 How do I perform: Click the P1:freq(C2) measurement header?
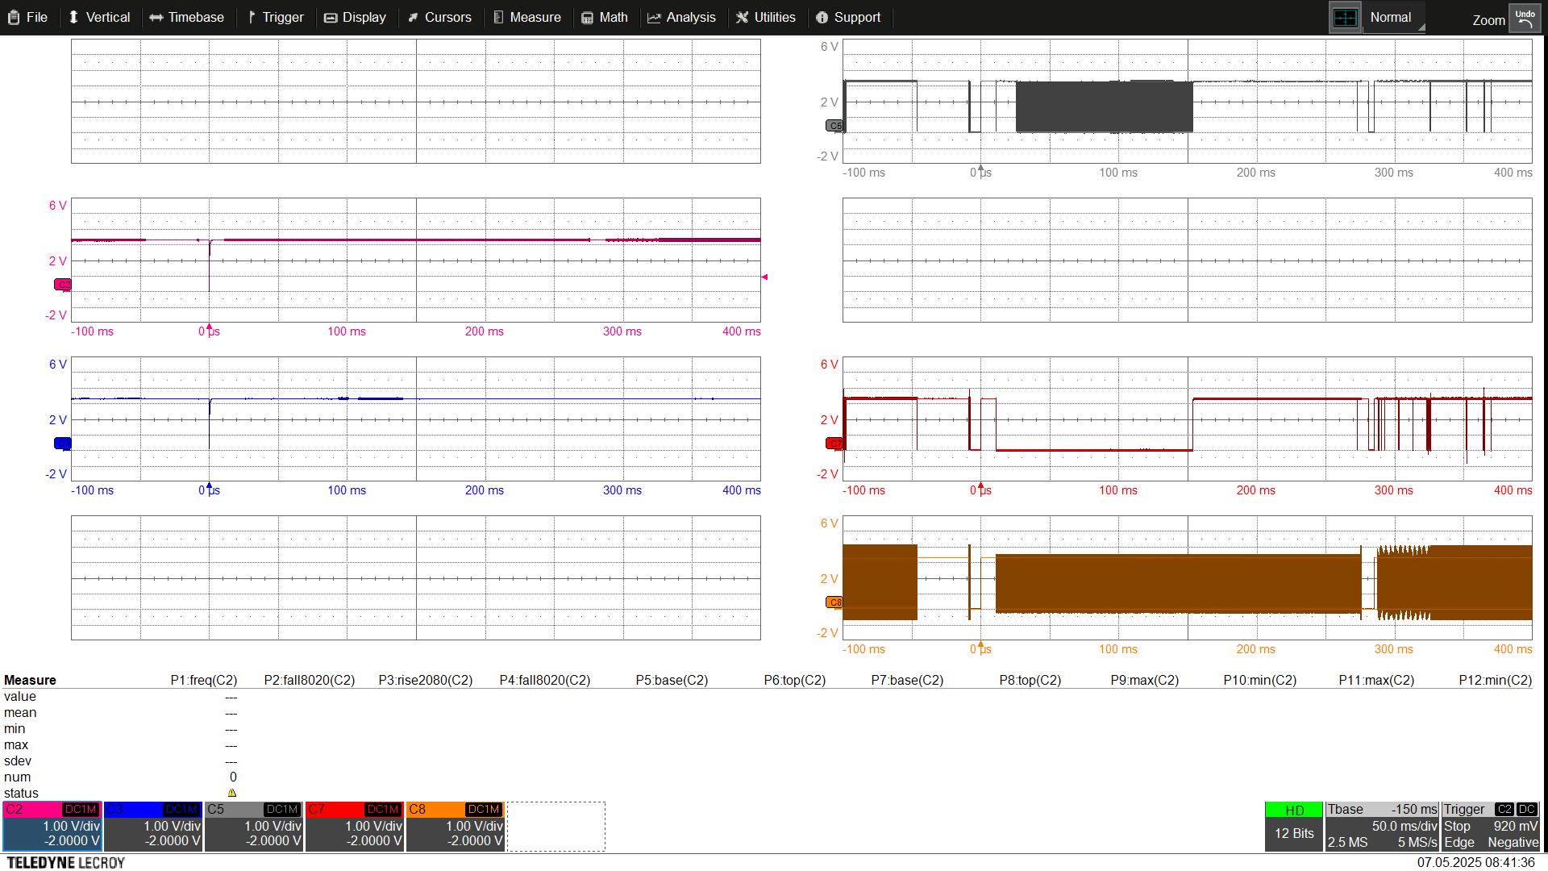click(203, 680)
